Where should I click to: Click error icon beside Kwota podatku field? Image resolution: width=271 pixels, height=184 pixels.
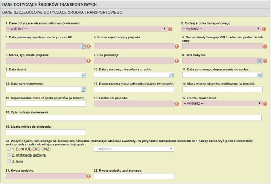(88, 176)
